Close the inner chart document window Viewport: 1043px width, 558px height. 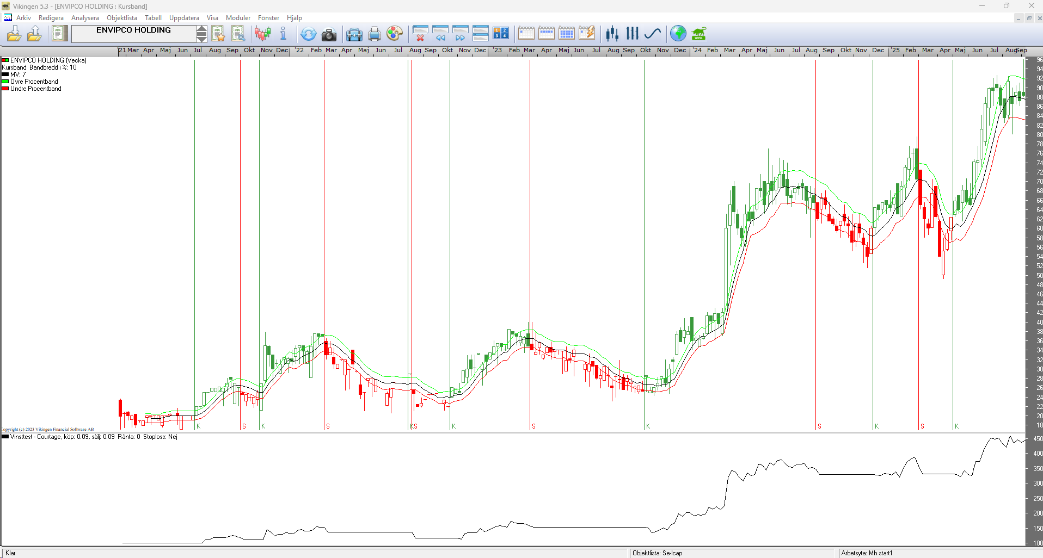tap(1039, 18)
